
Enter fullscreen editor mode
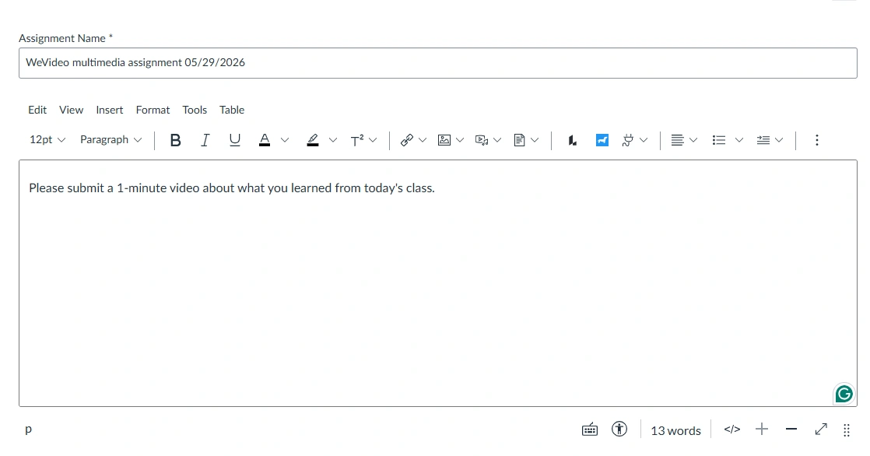tap(821, 430)
